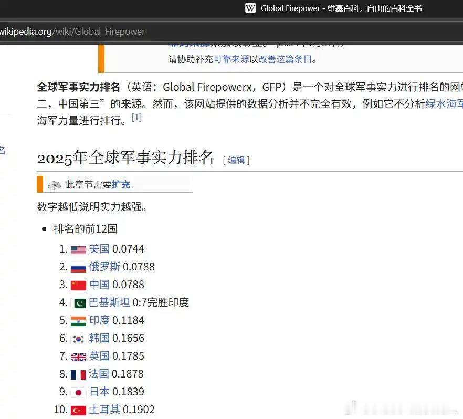
Task: Open the 美国 link
Action: pyautogui.click(x=99, y=249)
